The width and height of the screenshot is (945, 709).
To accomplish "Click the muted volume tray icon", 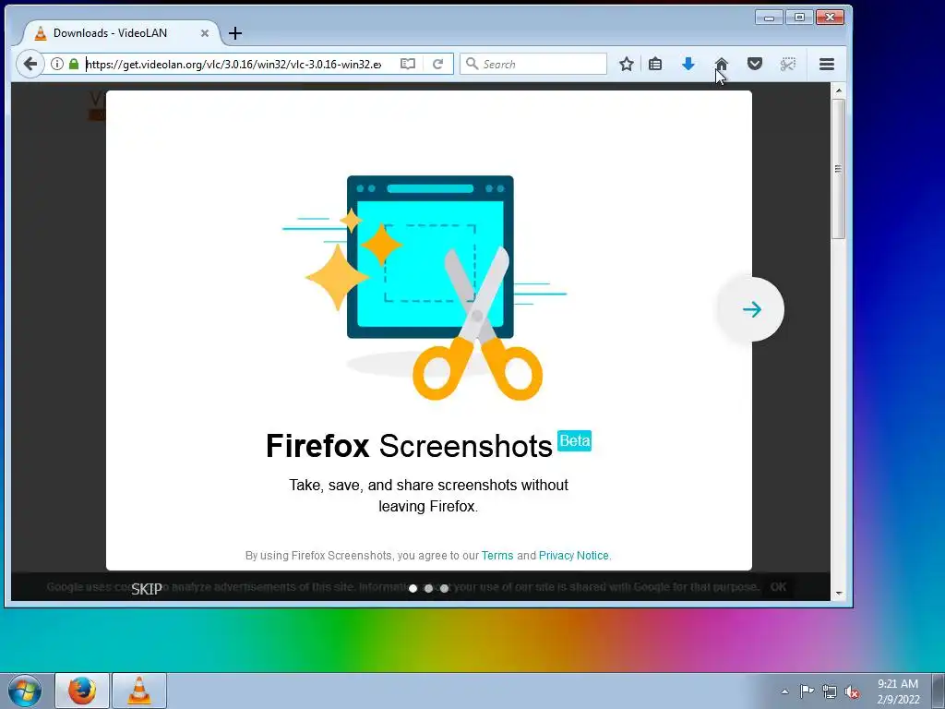I will click(852, 691).
